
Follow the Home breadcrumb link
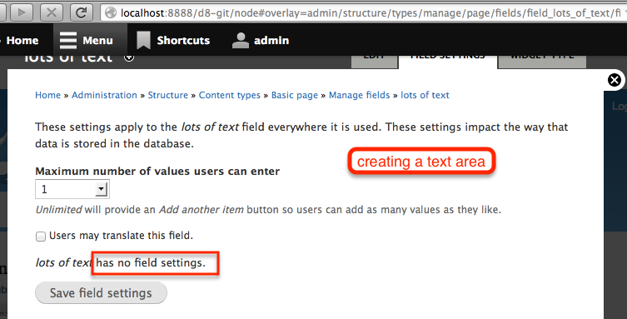(48, 95)
